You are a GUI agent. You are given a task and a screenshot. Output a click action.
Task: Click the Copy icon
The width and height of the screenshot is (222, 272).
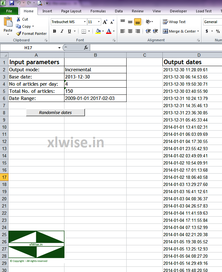tap(18, 26)
